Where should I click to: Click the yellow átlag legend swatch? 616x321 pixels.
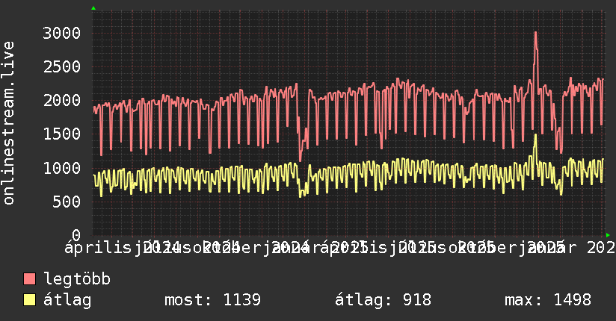pos(29,300)
